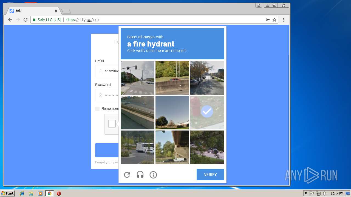Show hidden system tray icons
The image size is (351, 197).
(x=306, y=193)
